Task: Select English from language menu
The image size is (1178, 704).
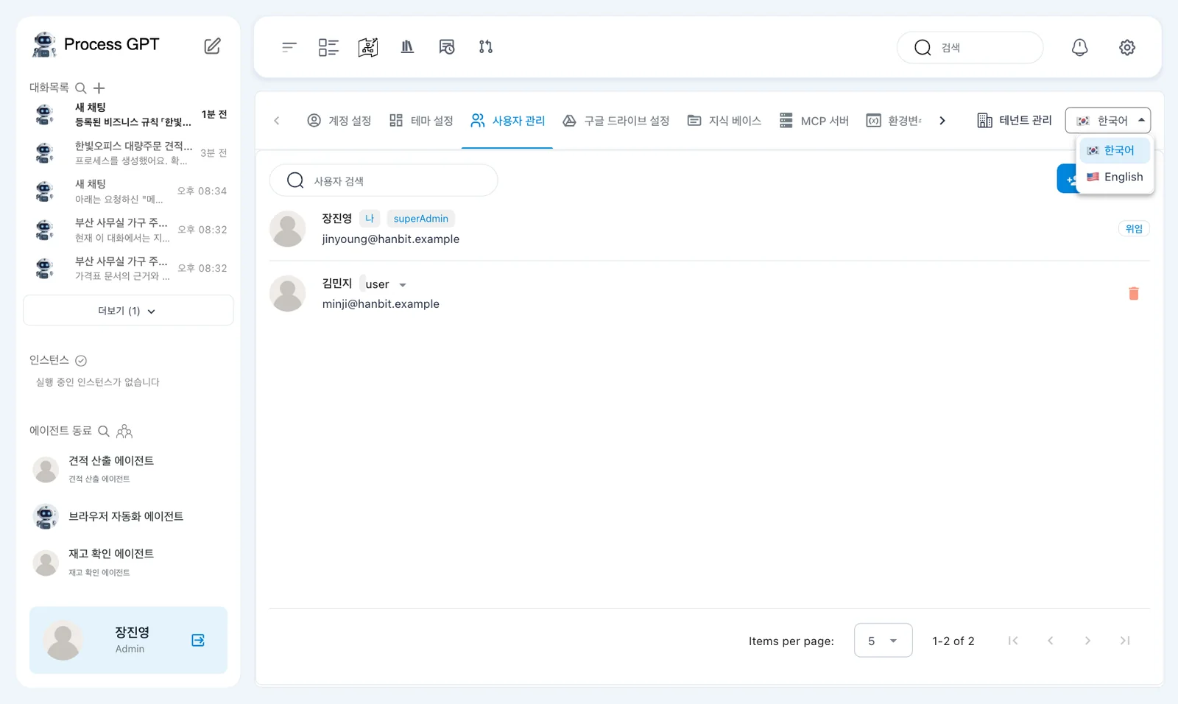Action: point(1115,177)
